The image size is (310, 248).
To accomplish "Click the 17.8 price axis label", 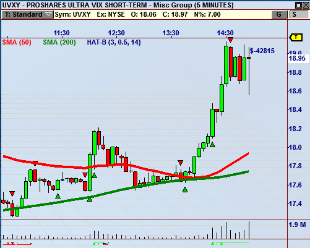I will coord(295,166).
